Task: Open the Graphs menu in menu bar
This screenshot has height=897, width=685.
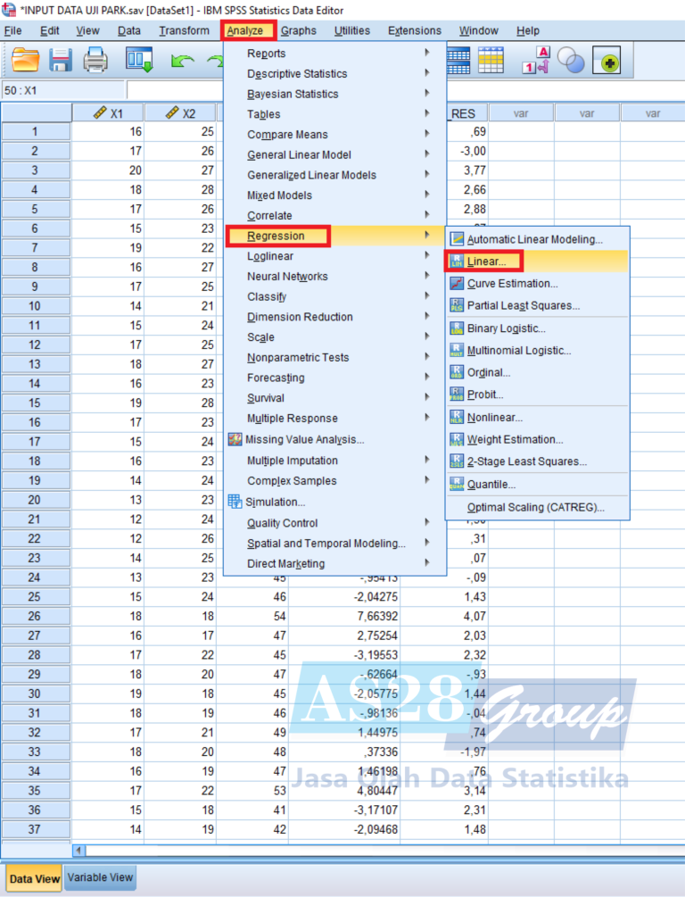Action: [298, 30]
